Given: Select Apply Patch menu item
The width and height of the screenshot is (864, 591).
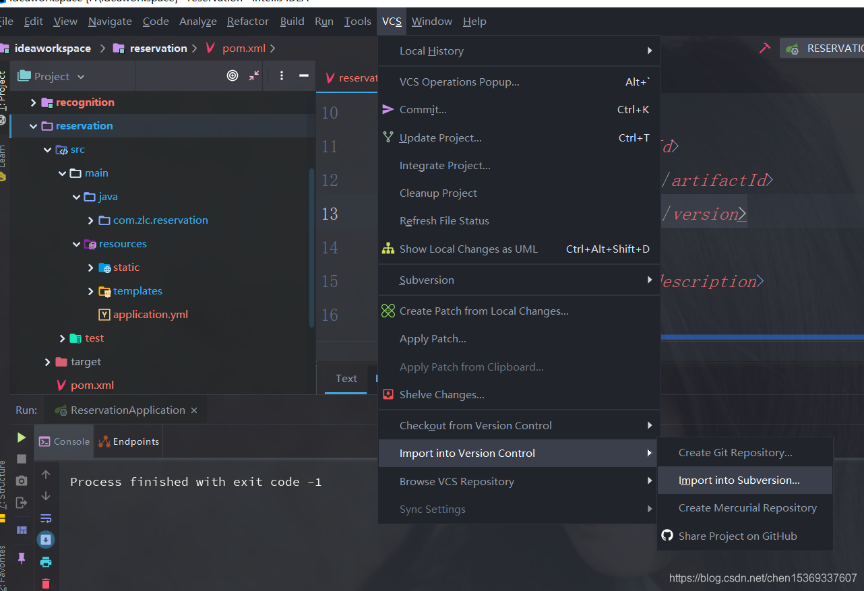Looking at the screenshot, I should coord(519,338).
